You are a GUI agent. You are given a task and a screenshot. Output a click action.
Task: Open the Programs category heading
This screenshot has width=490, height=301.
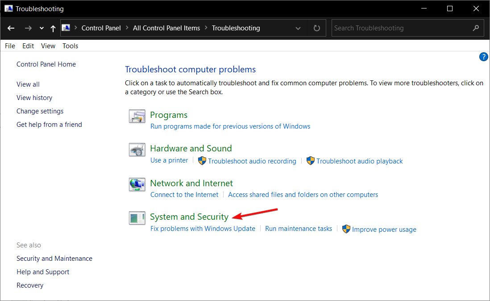tap(169, 115)
